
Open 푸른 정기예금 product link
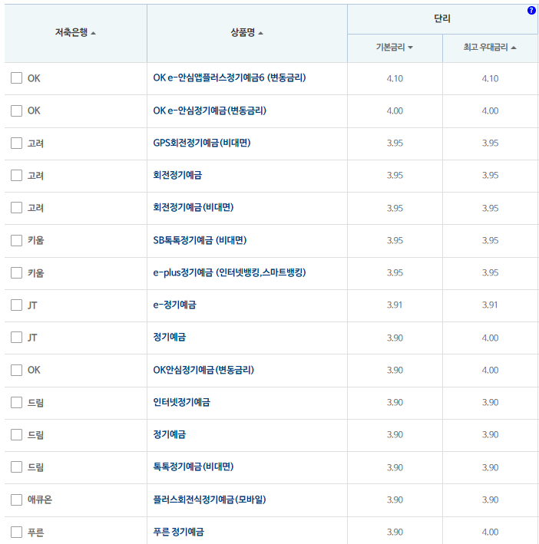click(x=178, y=532)
